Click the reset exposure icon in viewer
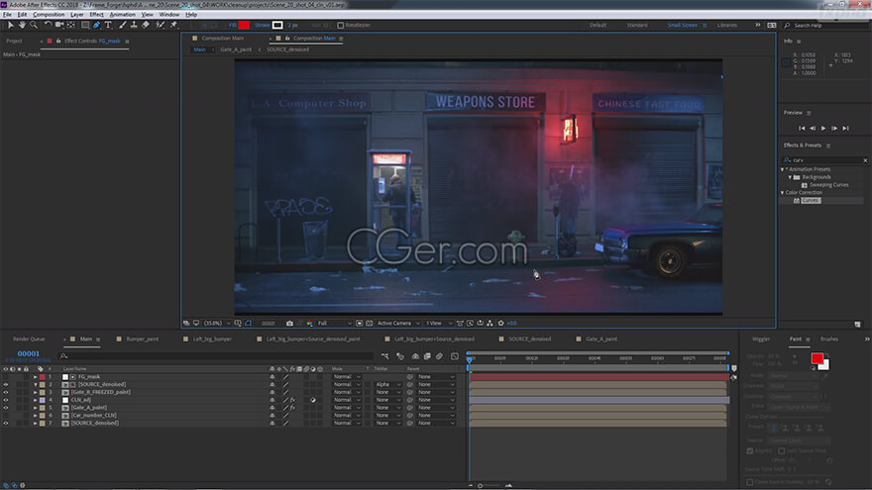872x490 pixels. [500, 324]
